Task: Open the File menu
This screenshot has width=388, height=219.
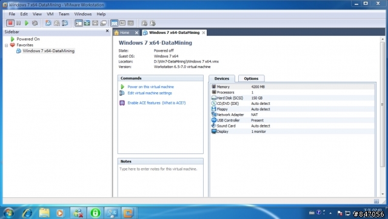Action: 12,14
